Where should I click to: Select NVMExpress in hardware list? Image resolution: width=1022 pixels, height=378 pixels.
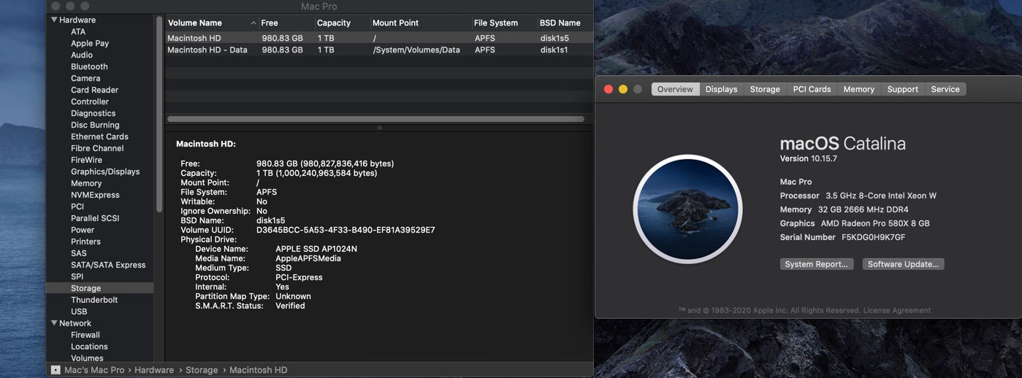pos(95,195)
